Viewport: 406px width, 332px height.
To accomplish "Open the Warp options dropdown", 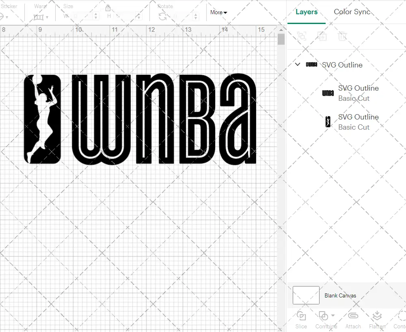I will click(47, 17).
